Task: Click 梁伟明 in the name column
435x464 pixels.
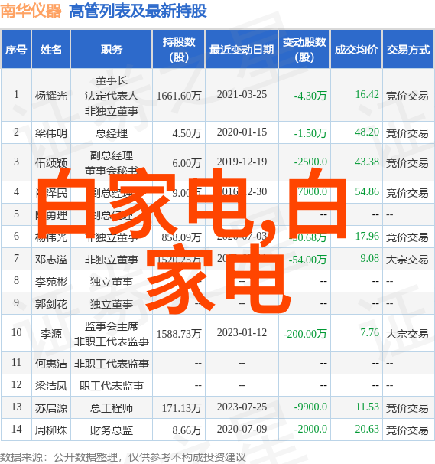Action: (51, 133)
